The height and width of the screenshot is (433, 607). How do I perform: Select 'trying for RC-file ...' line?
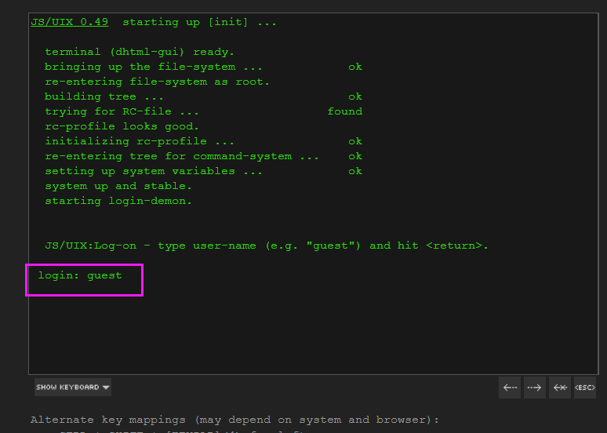pyautogui.click(x=122, y=111)
